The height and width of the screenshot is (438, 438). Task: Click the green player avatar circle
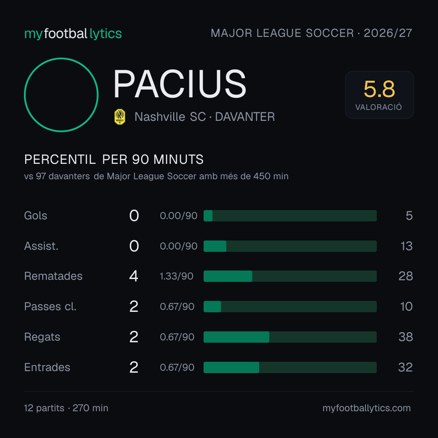pos(61,94)
